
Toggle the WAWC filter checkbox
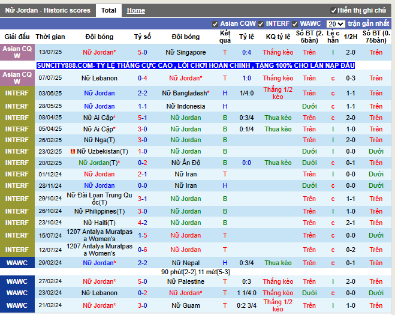tap(295, 24)
